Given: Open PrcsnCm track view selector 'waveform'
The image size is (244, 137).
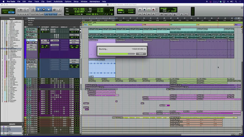Looking at the screenshot, I should point(32,65).
